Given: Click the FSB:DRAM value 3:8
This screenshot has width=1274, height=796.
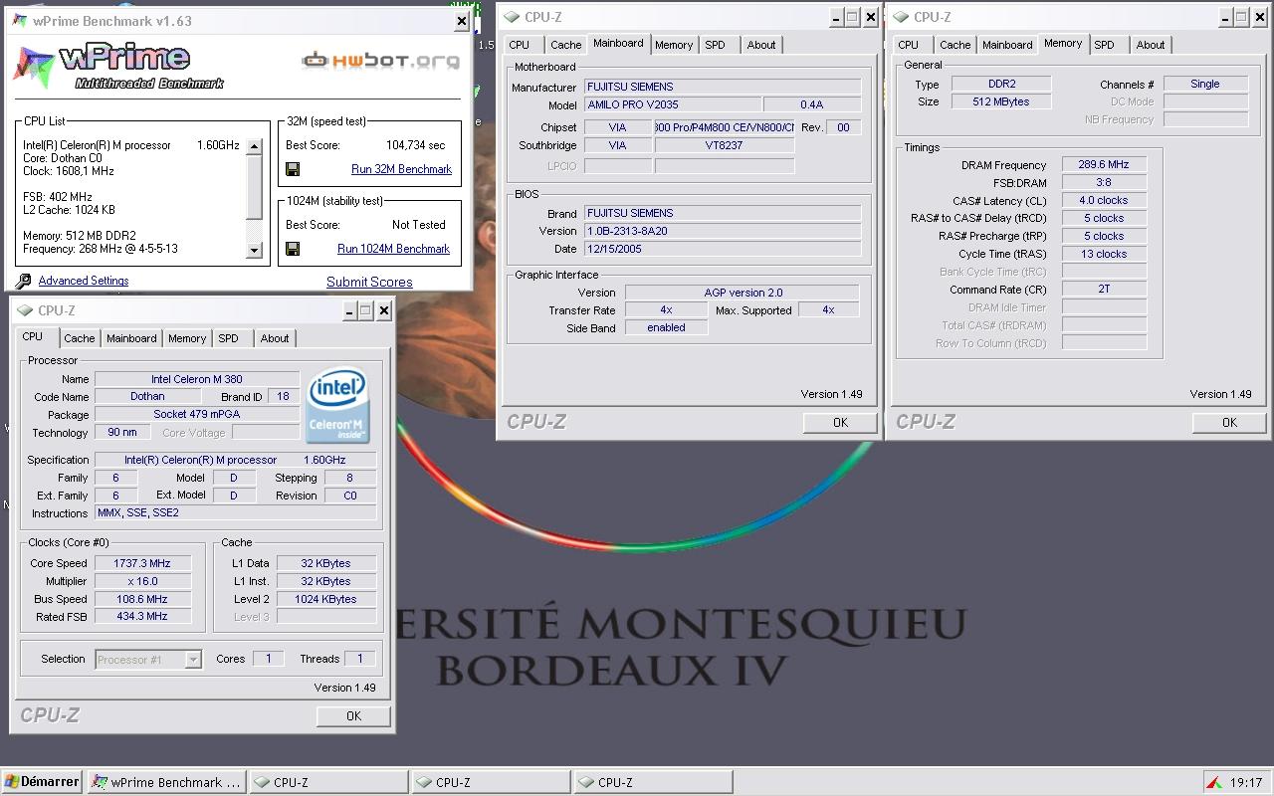Looking at the screenshot, I should point(1104,183).
